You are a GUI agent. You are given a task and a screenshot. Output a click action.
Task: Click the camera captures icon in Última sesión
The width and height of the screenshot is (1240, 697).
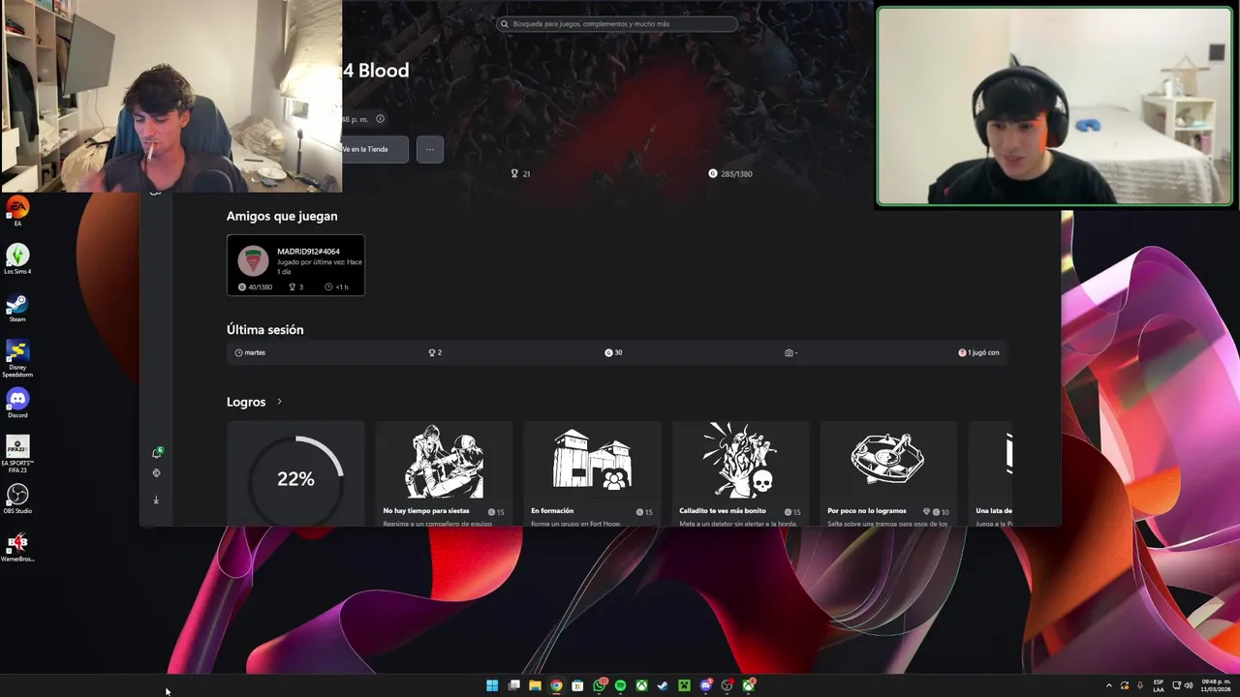(x=790, y=352)
